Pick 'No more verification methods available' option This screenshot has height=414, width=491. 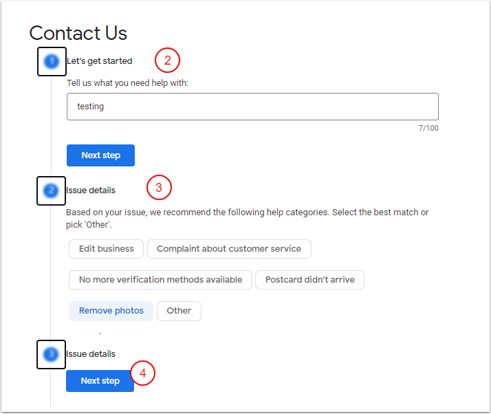[160, 280]
